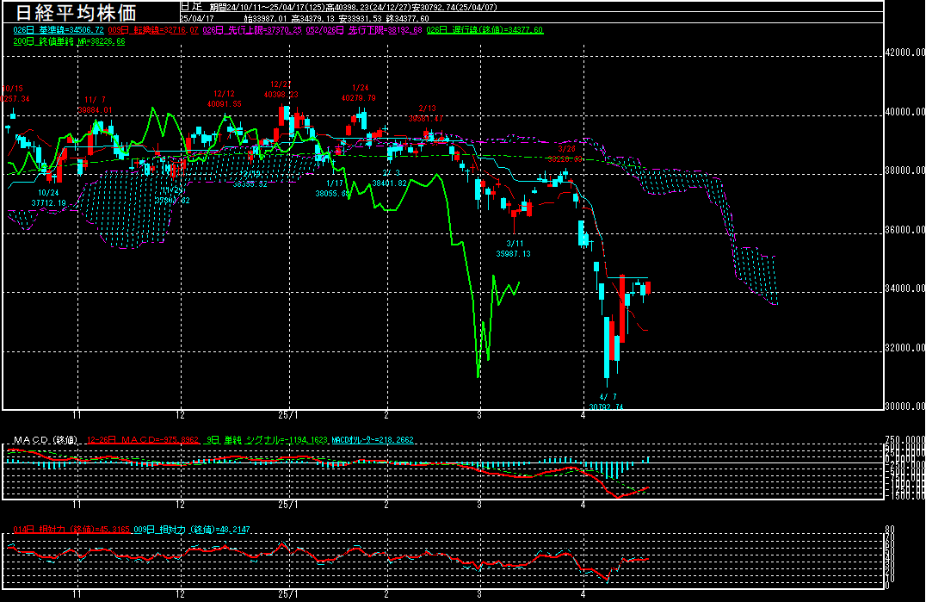Click the 2/13 peak annotation on chart
The image size is (926, 602).
tap(426, 114)
